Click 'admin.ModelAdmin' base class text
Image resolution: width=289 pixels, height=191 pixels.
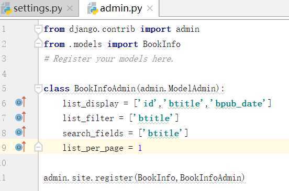pos(178,89)
